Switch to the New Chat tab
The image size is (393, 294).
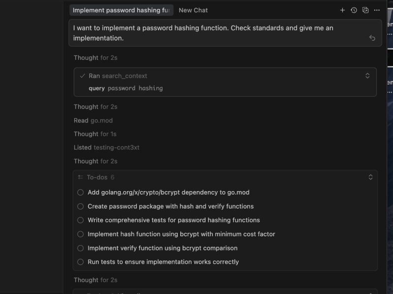pos(193,10)
